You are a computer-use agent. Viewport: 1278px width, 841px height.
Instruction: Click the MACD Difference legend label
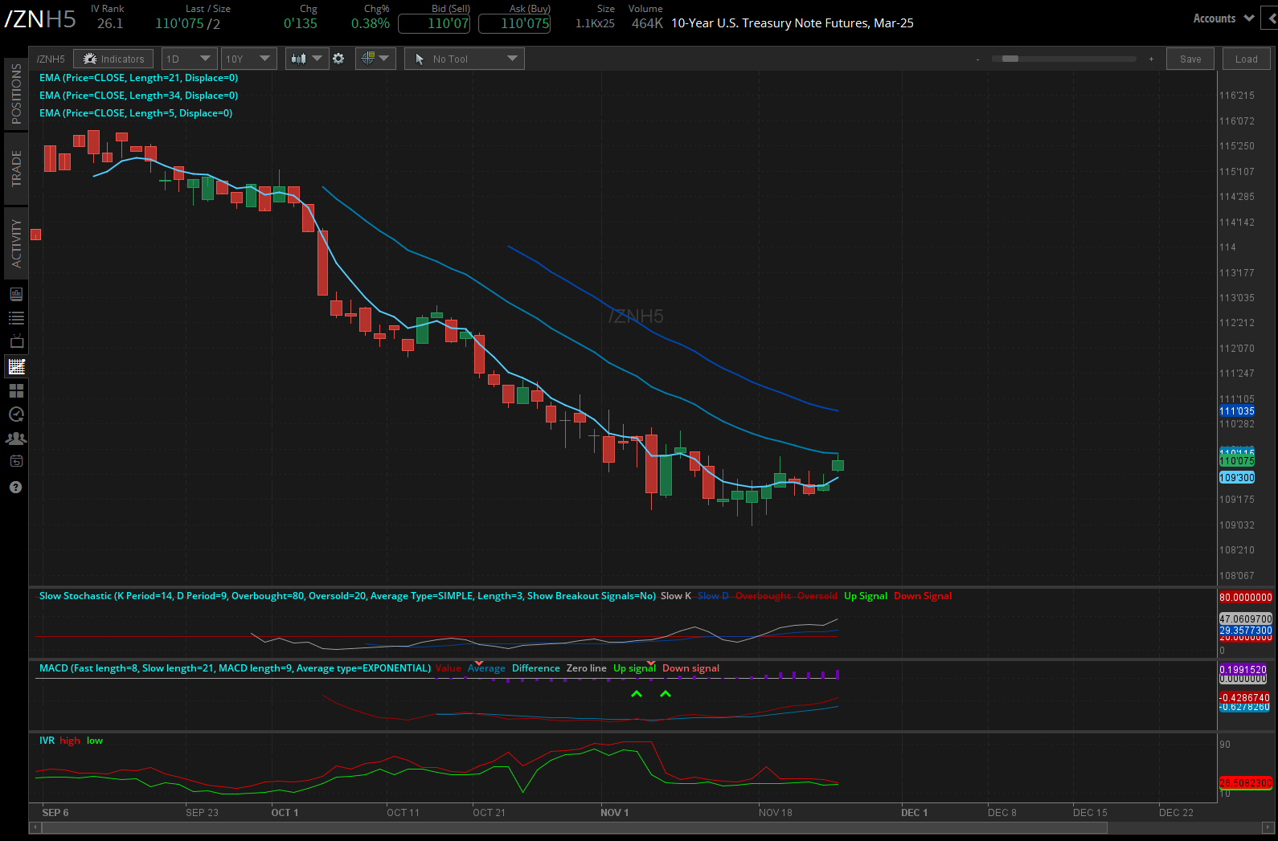click(536, 668)
